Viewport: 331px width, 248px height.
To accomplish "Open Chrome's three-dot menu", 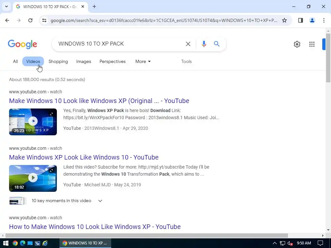I will pos(324,20).
